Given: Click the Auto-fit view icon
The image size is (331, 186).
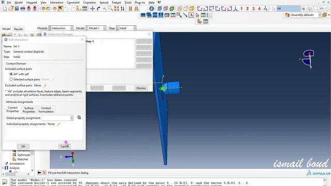Looking at the screenshot, I should pos(116,9).
